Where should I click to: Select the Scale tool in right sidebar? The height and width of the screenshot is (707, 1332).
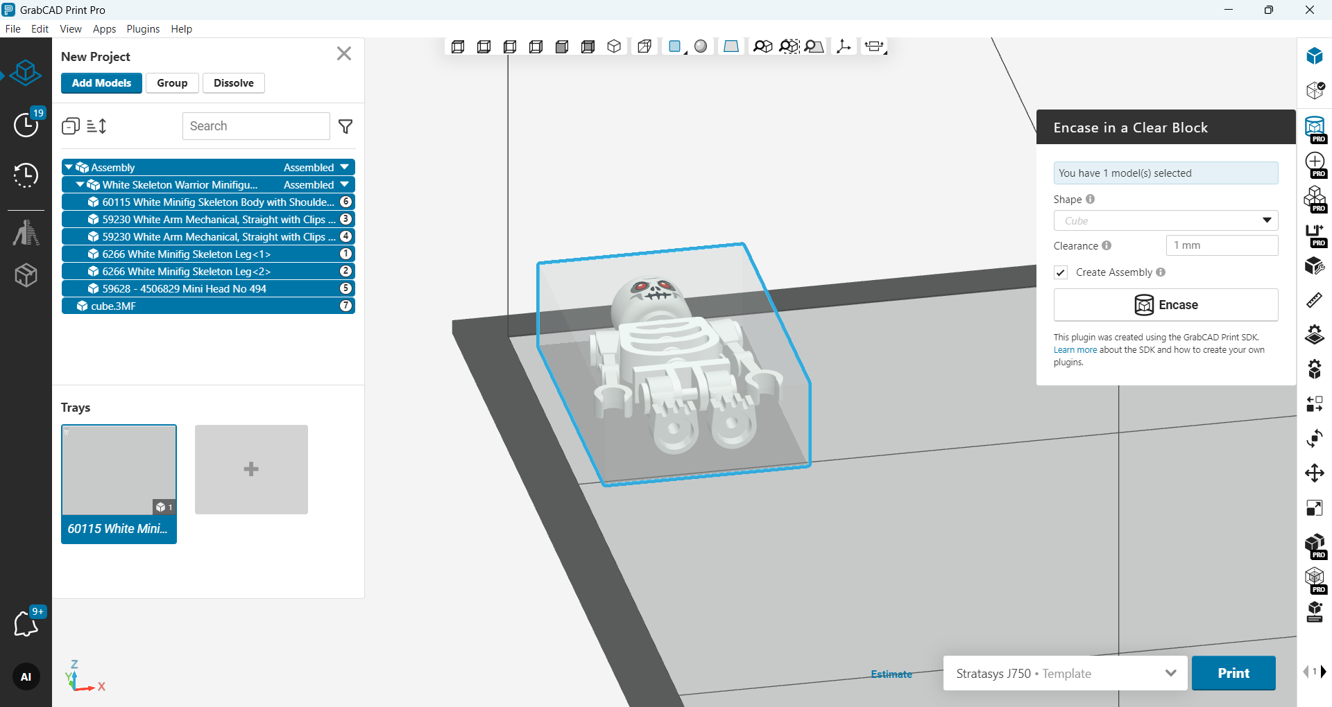coord(1314,508)
